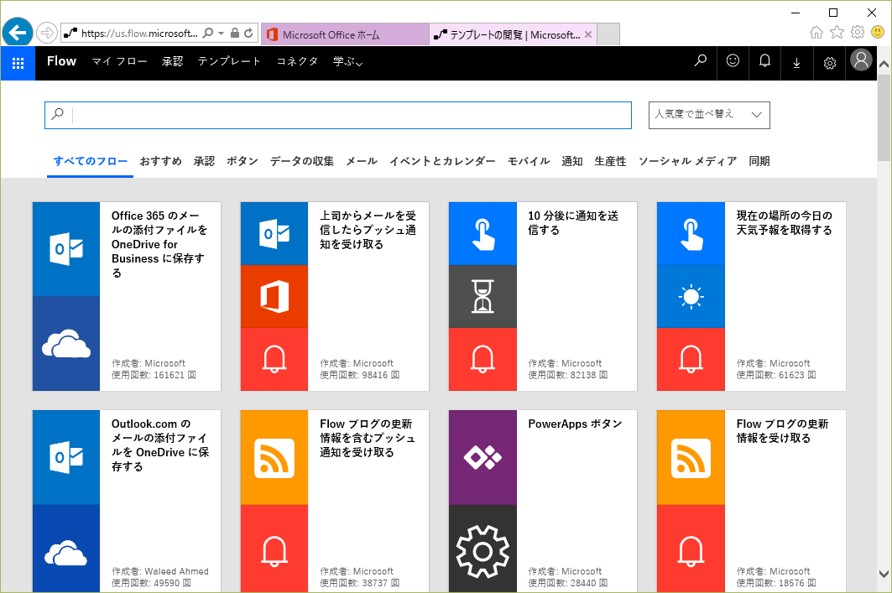Open template Outlook.com のメールの添付ファイル title
This screenshot has width=892, height=593.
pyautogui.click(x=160, y=445)
